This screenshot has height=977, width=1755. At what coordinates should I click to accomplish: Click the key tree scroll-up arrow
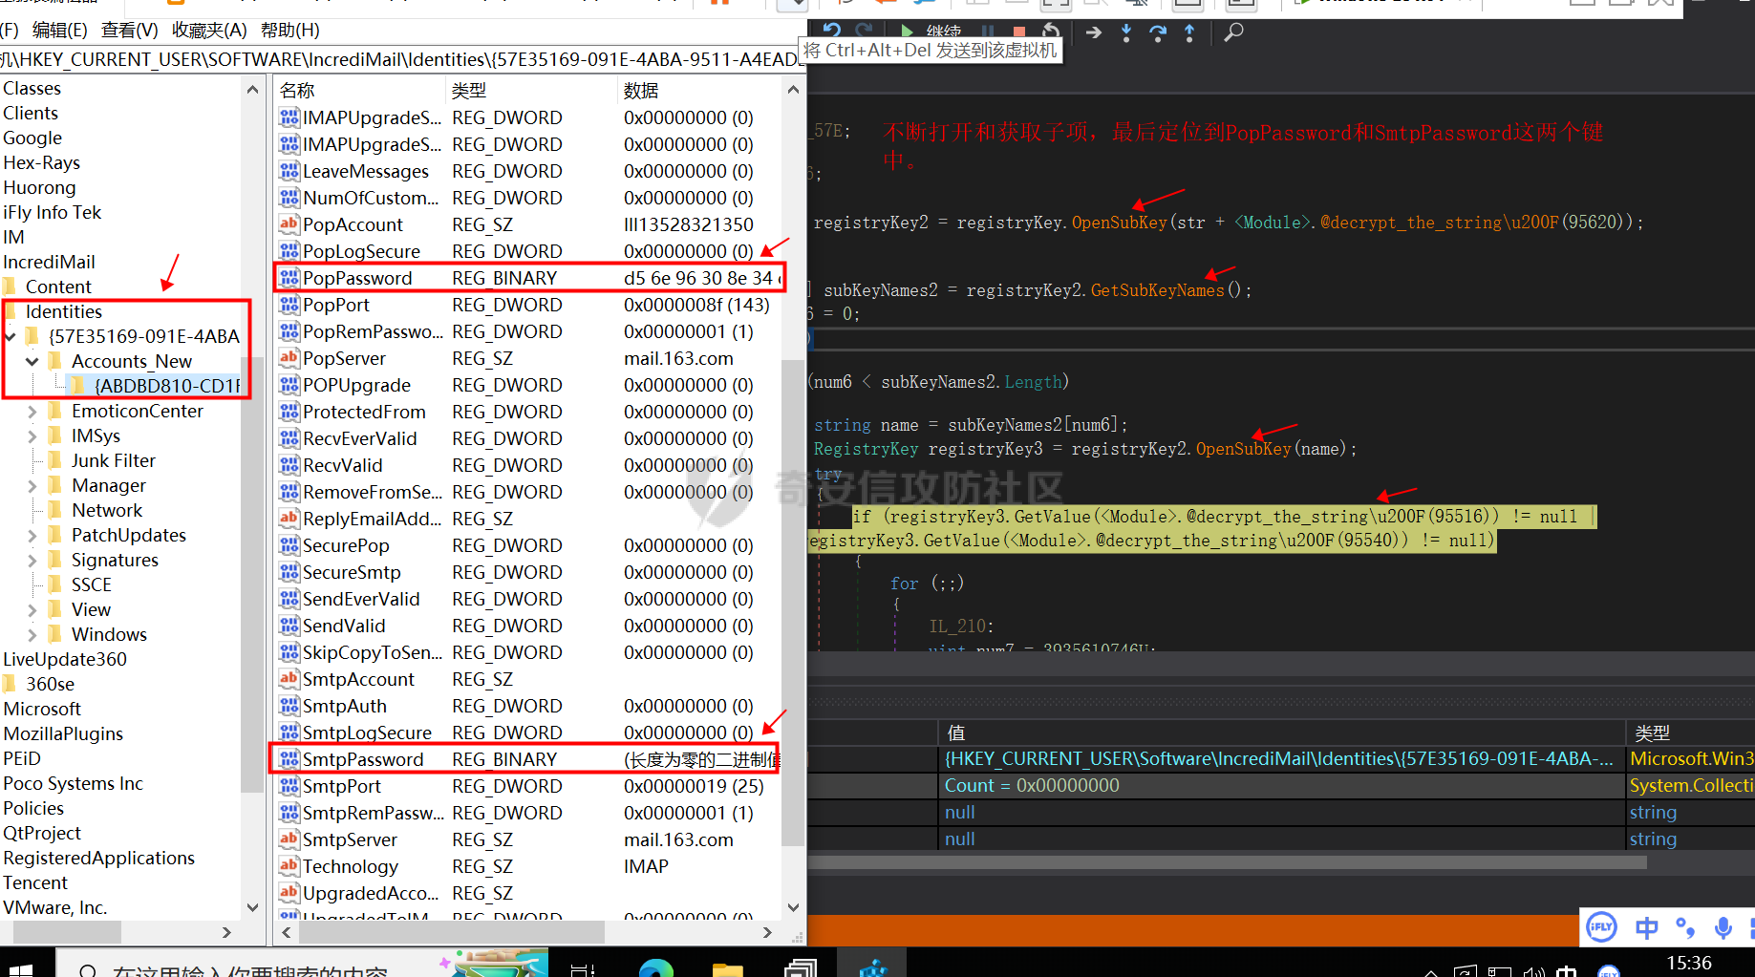(252, 90)
